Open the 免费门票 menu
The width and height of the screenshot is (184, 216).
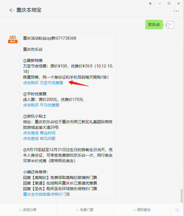(x=85, y=210)
